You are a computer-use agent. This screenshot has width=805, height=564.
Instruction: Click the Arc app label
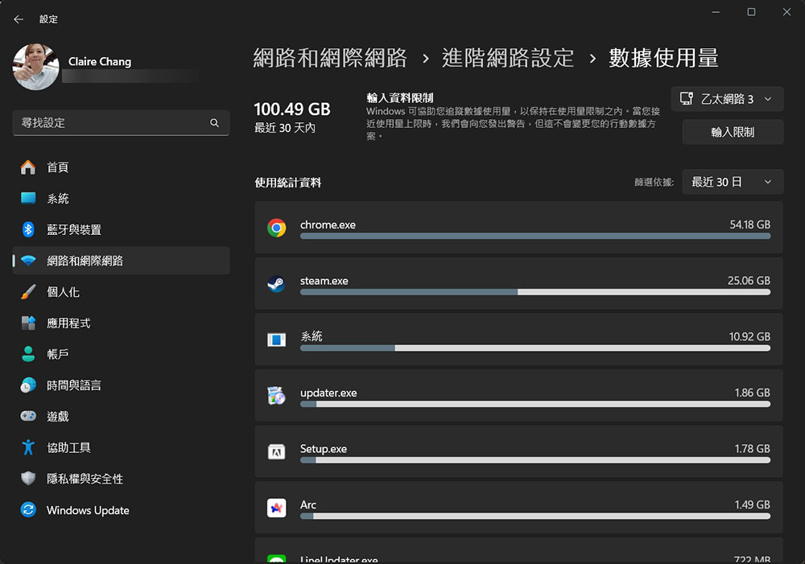308,504
